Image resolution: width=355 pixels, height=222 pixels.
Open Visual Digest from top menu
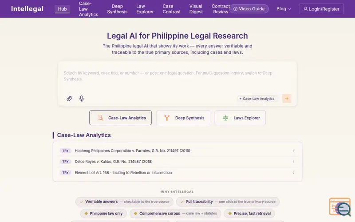(196, 9)
